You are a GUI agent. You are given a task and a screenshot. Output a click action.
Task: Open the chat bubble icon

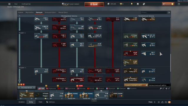click(166, 102)
